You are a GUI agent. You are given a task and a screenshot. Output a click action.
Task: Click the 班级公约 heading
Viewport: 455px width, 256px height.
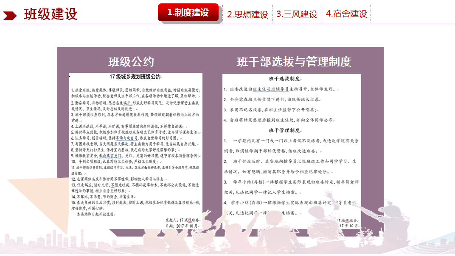point(131,62)
